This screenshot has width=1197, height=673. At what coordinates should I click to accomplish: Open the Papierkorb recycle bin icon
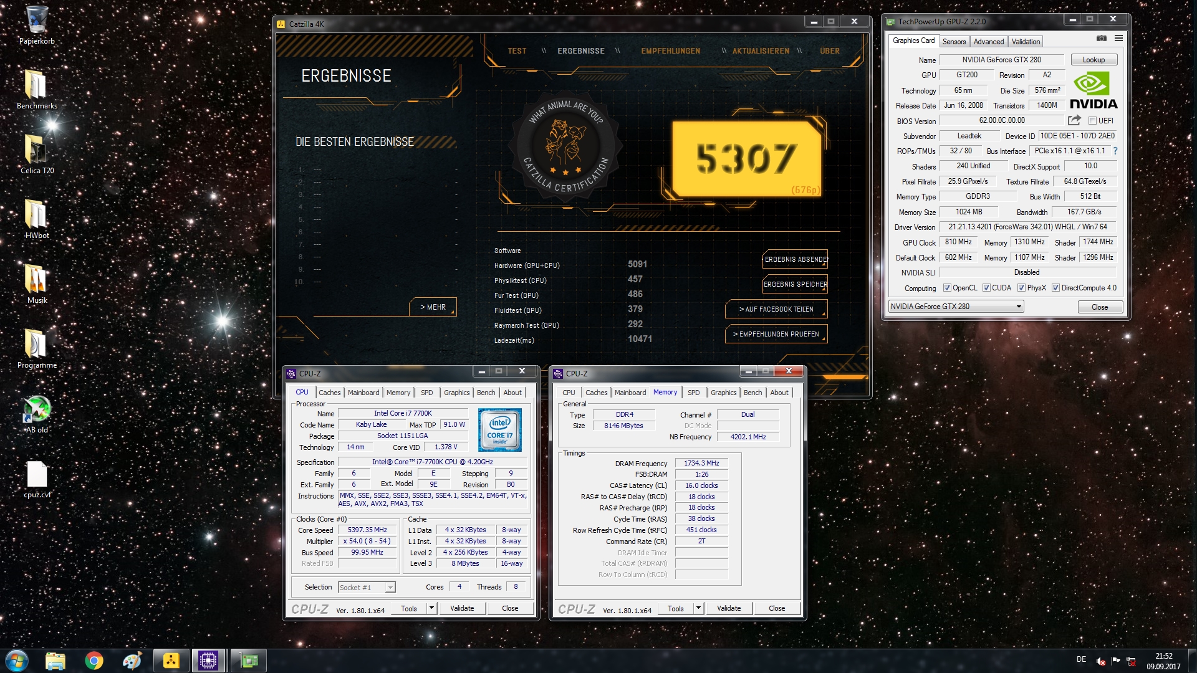point(37,25)
